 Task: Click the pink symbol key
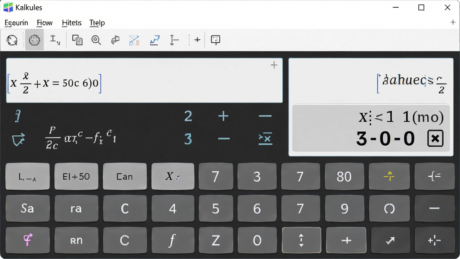tap(28, 240)
